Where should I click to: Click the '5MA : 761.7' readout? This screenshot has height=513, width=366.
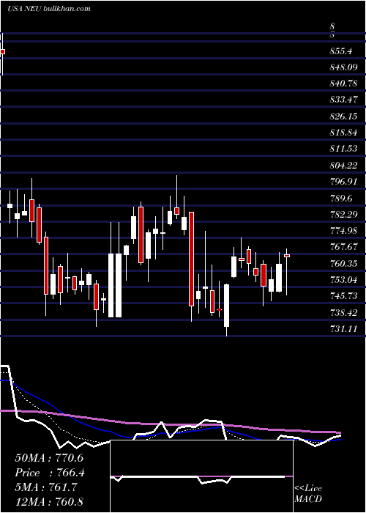pos(45,487)
